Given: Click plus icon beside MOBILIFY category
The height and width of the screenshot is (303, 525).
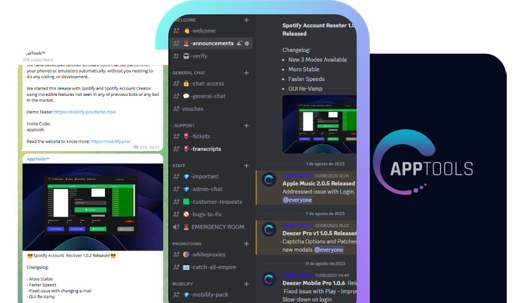Looking at the screenshot, I should [247, 284].
